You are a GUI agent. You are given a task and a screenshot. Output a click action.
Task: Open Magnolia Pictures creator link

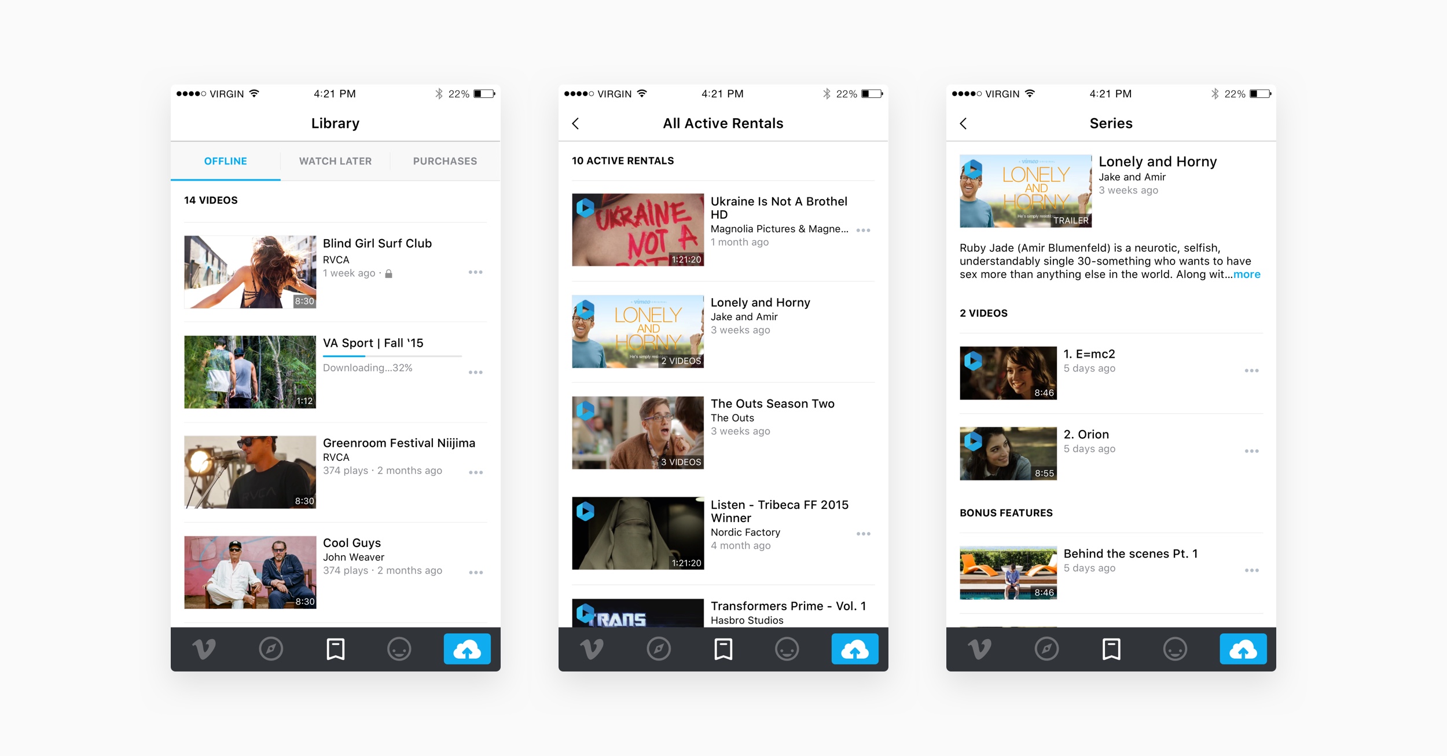tap(780, 229)
